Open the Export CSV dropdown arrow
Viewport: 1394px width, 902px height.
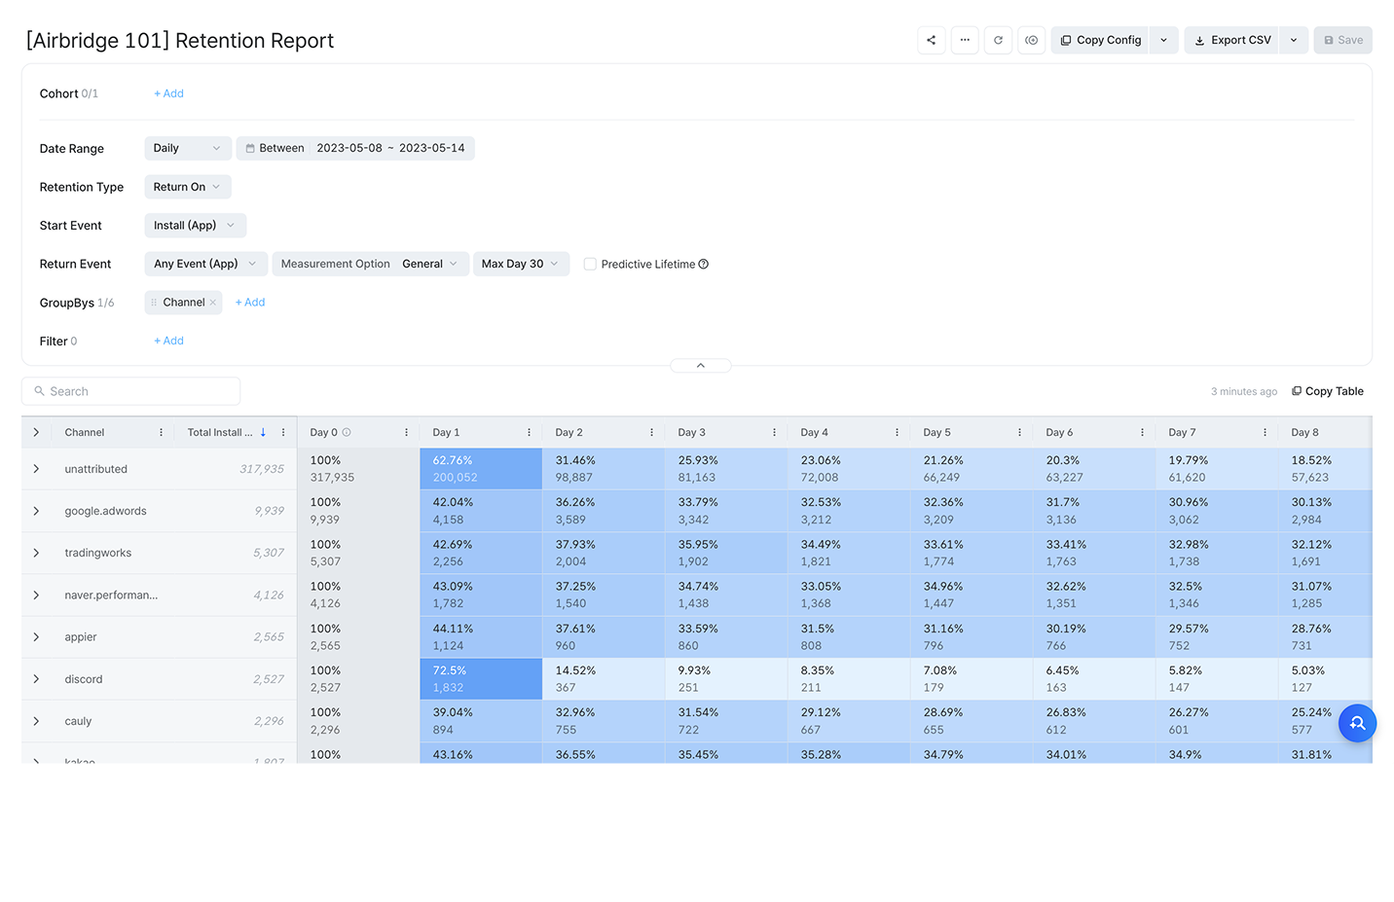[1293, 40]
